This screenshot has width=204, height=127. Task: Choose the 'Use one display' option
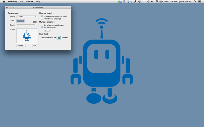(x=42, y=27)
